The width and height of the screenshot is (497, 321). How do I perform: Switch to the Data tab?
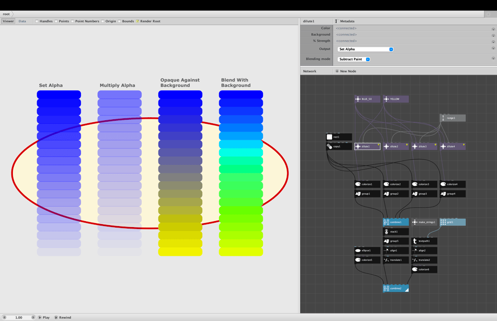[22, 21]
